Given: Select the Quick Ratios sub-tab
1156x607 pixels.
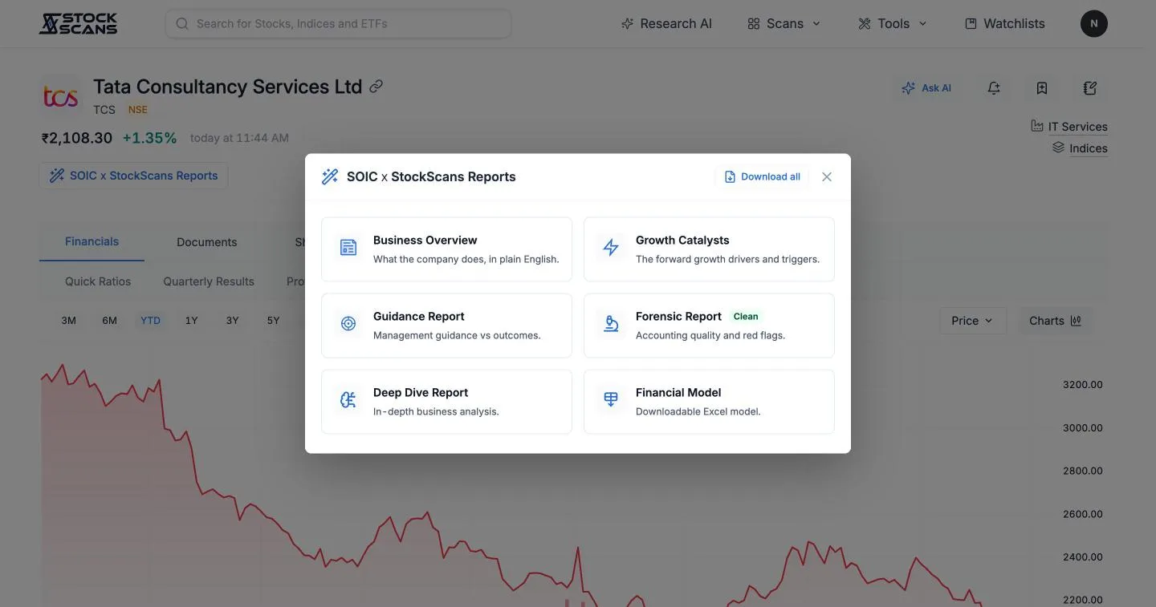Looking at the screenshot, I should (x=98, y=281).
